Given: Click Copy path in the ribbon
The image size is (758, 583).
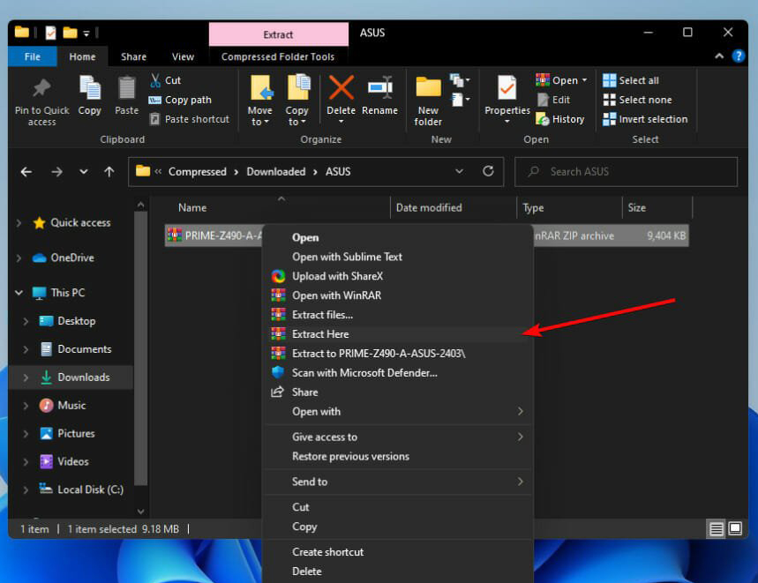Looking at the screenshot, I should [x=180, y=100].
